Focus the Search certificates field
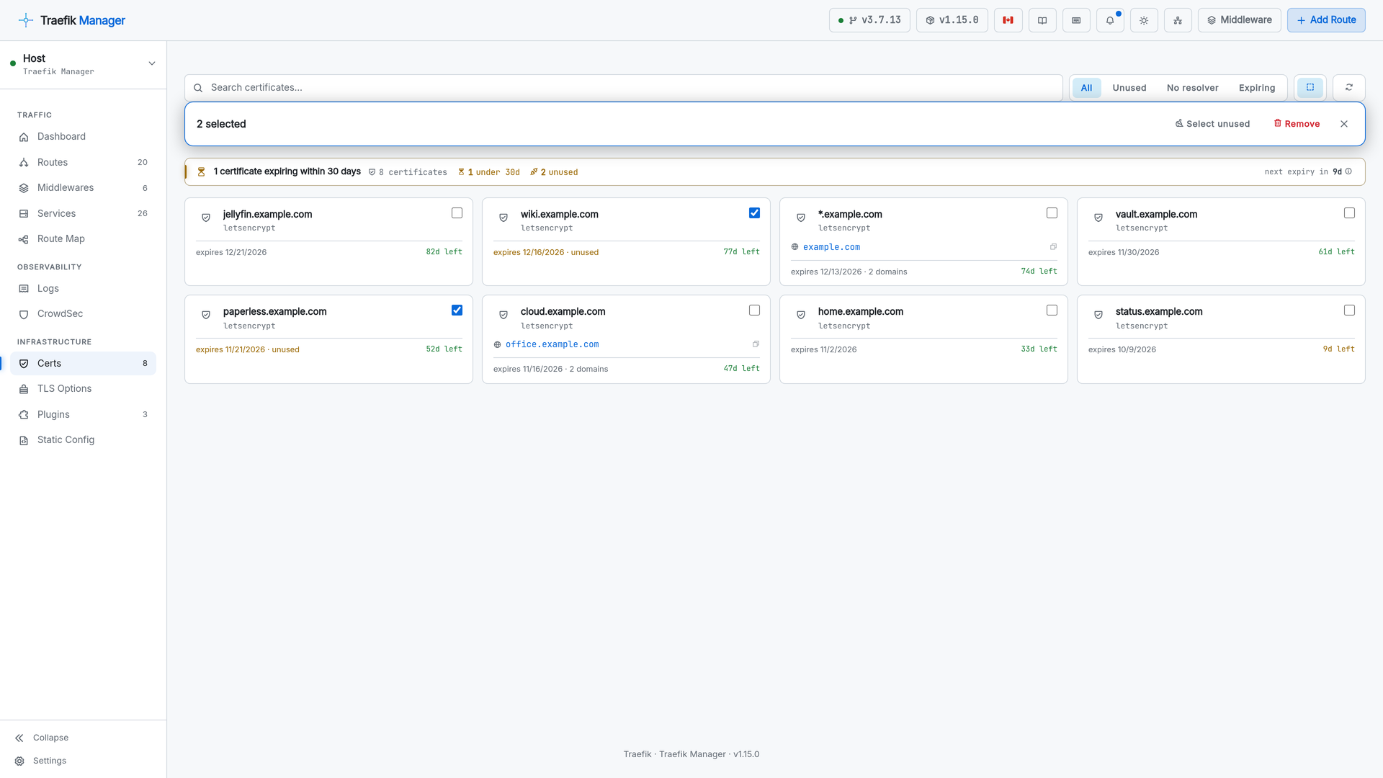 [x=624, y=88]
